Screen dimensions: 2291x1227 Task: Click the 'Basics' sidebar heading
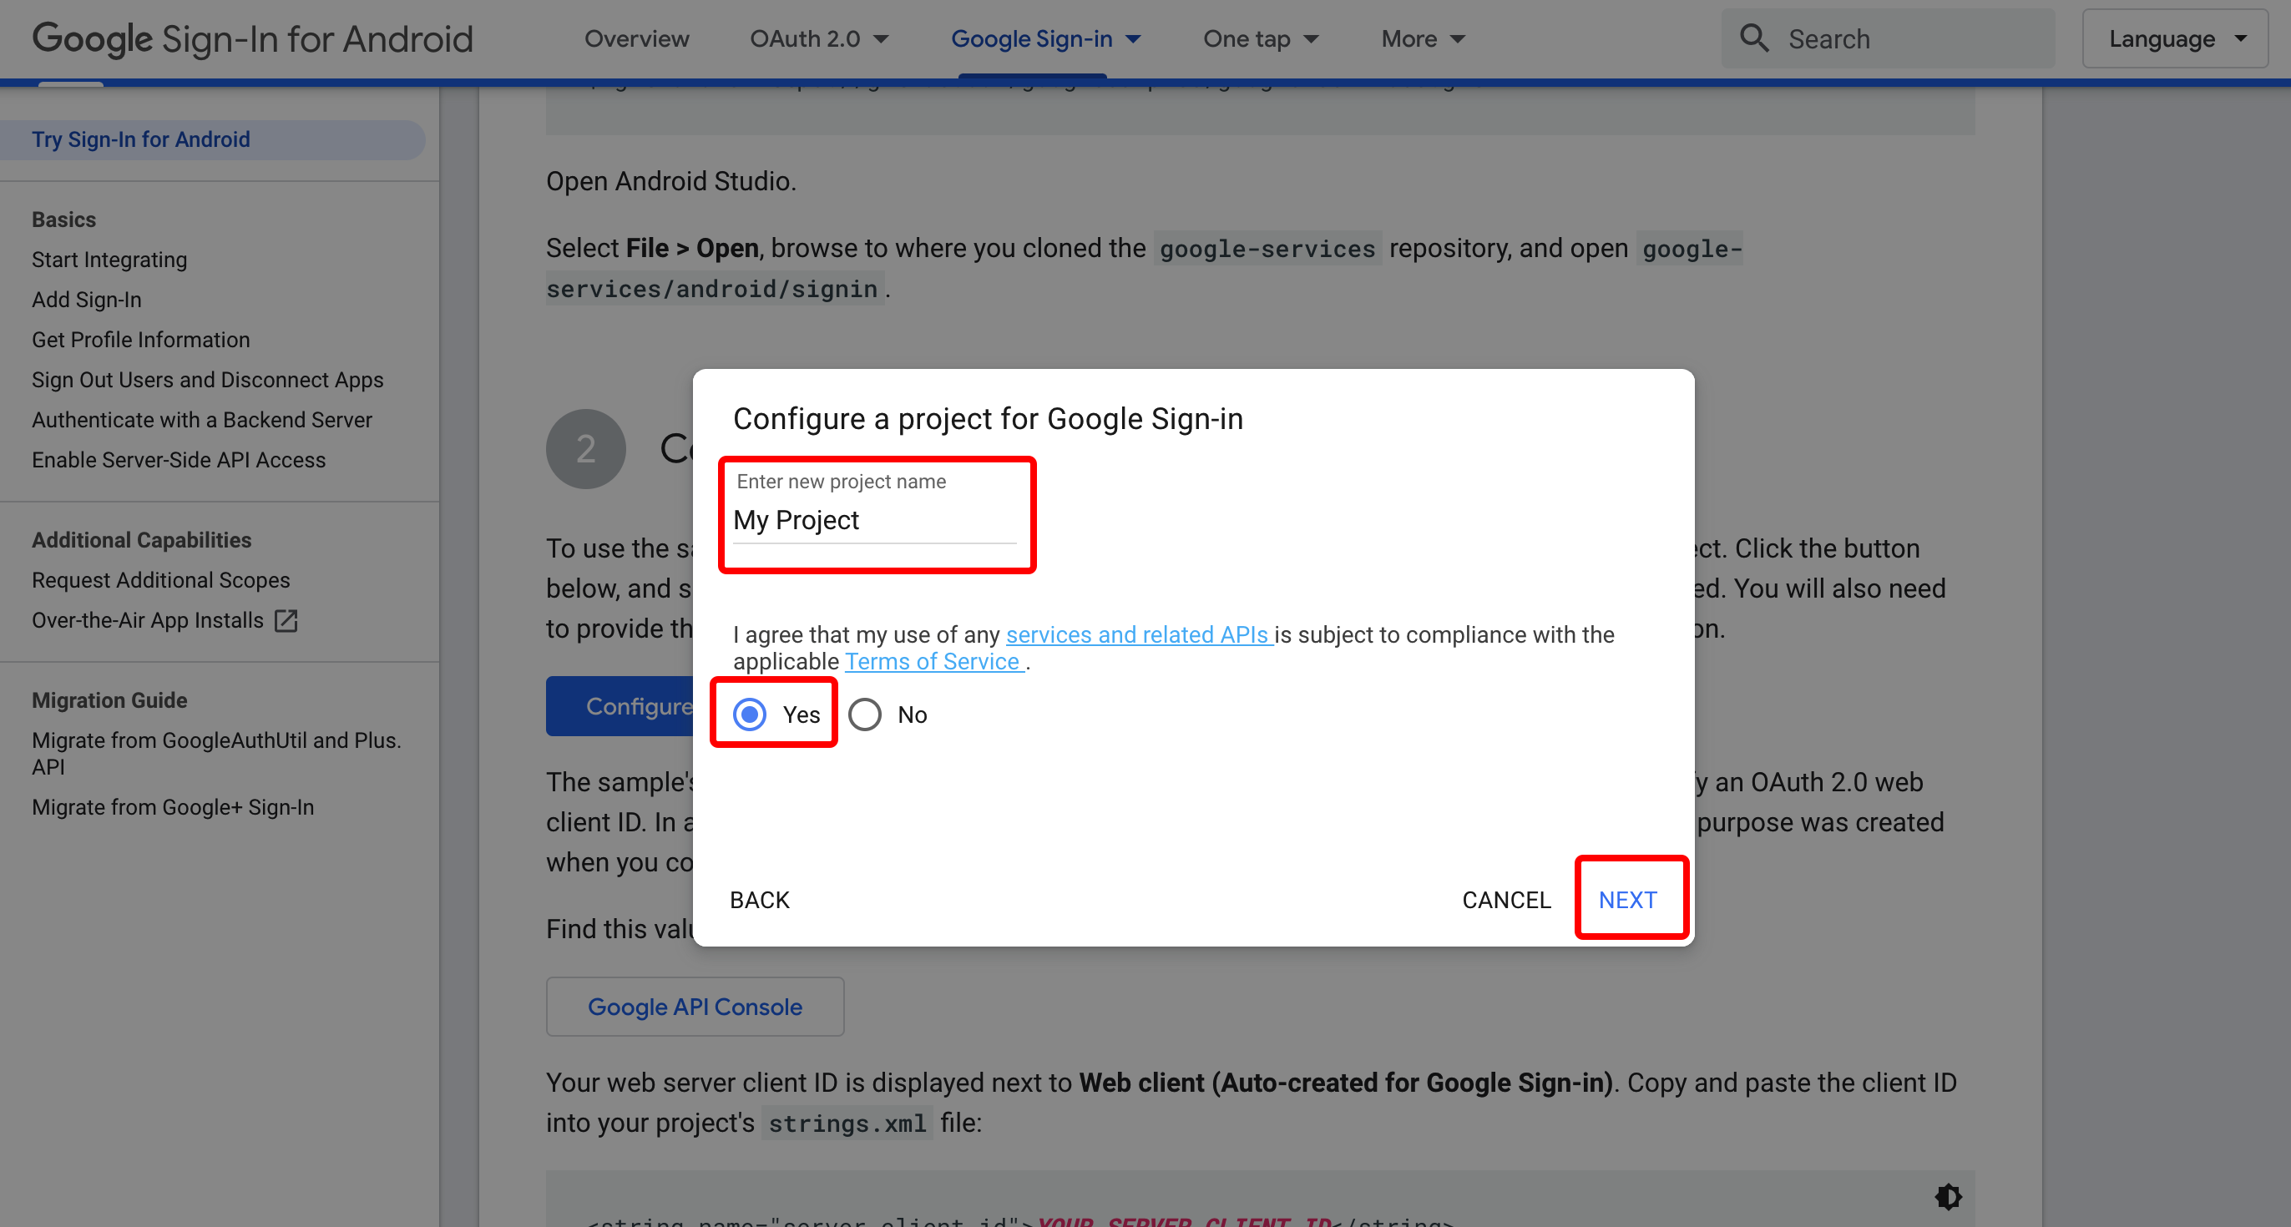coord(63,220)
